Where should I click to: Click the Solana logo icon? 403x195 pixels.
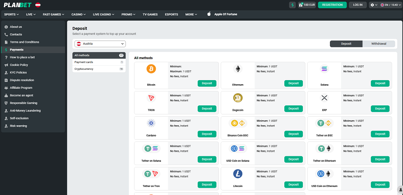click(324, 69)
